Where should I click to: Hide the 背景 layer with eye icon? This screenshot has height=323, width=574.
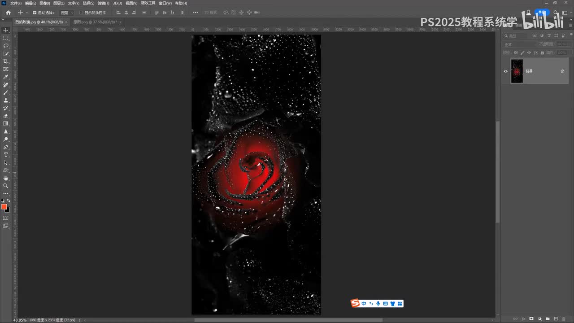pyautogui.click(x=506, y=71)
